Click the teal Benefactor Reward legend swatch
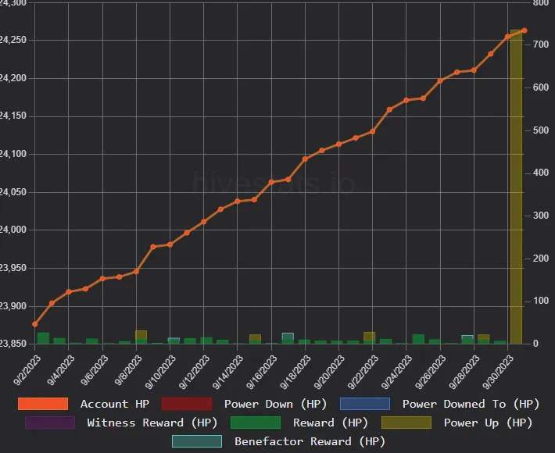Screen dimensions: 555x453 pos(197,441)
